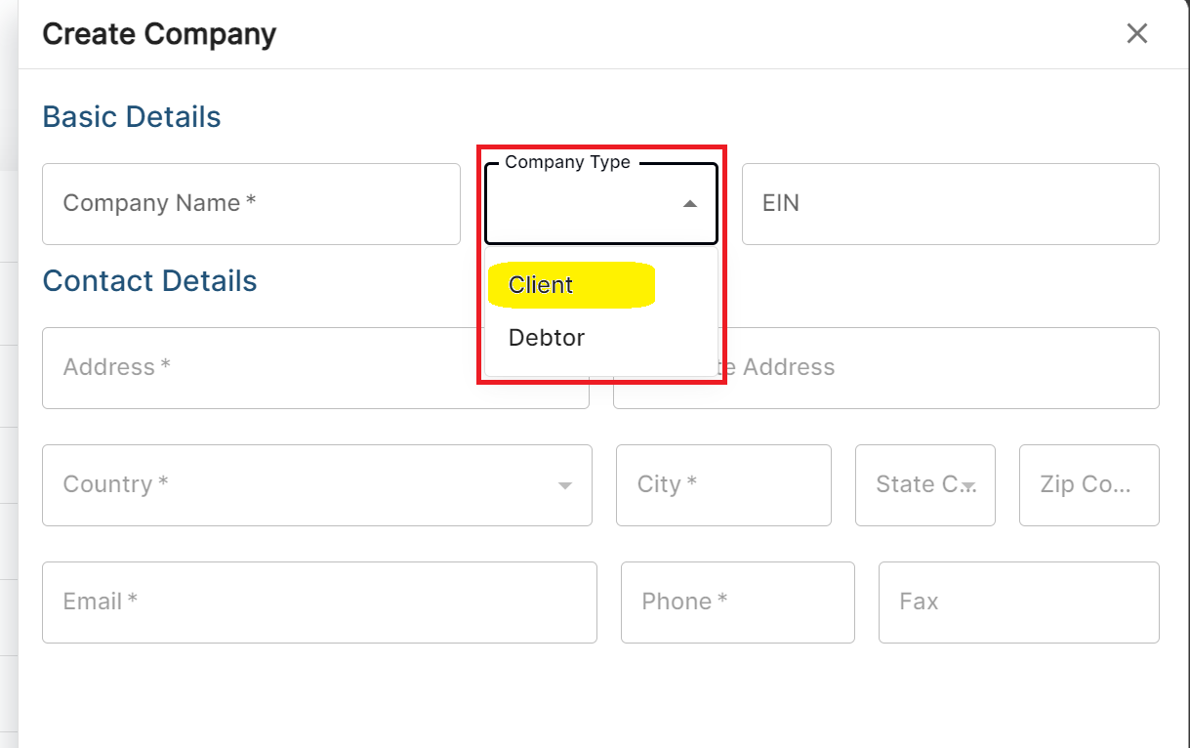Click the Basic Details section heading

coord(131,116)
